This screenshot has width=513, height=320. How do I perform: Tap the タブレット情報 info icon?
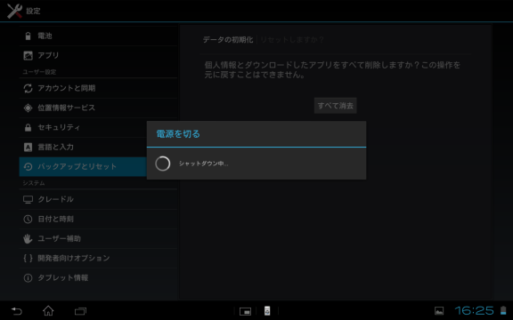pyautogui.click(x=28, y=278)
